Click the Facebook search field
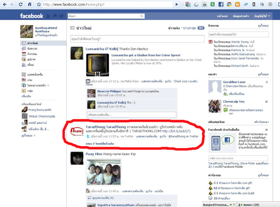Image resolution: width=280 pixels, height=207 pixels. click(104, 16)
